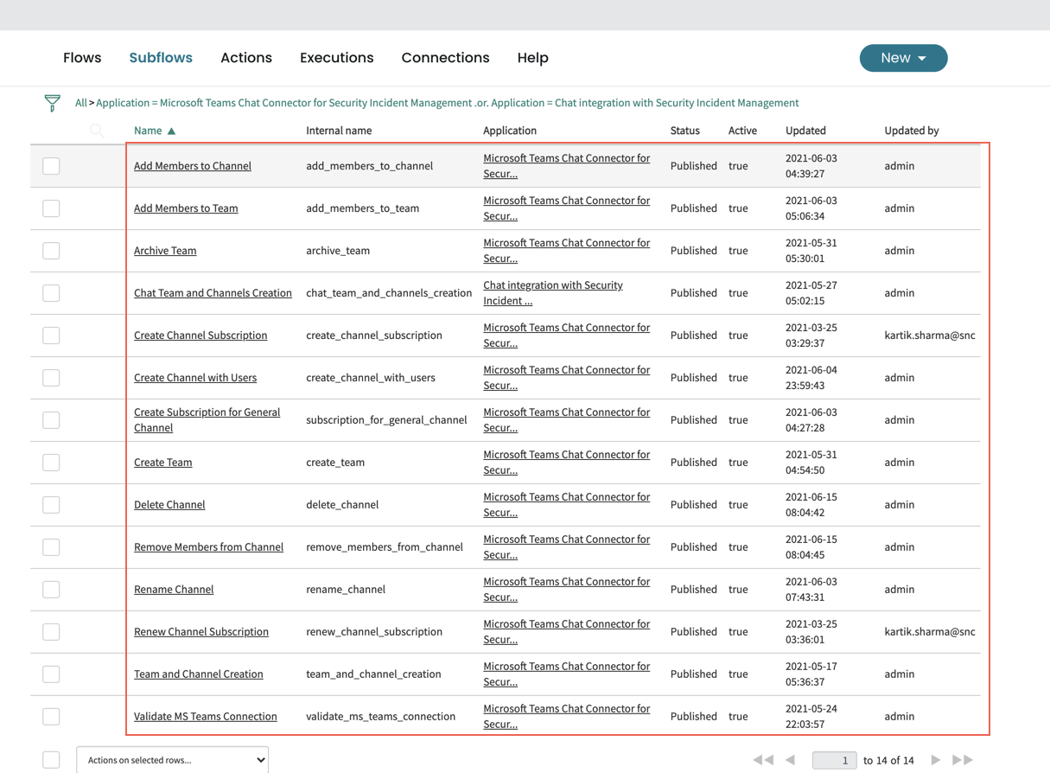The width and height of the screenshot is (1050, 773).
Task: Open Remove Members from Channel subflow
Action: pyautogui.click(x=208, y=547)
